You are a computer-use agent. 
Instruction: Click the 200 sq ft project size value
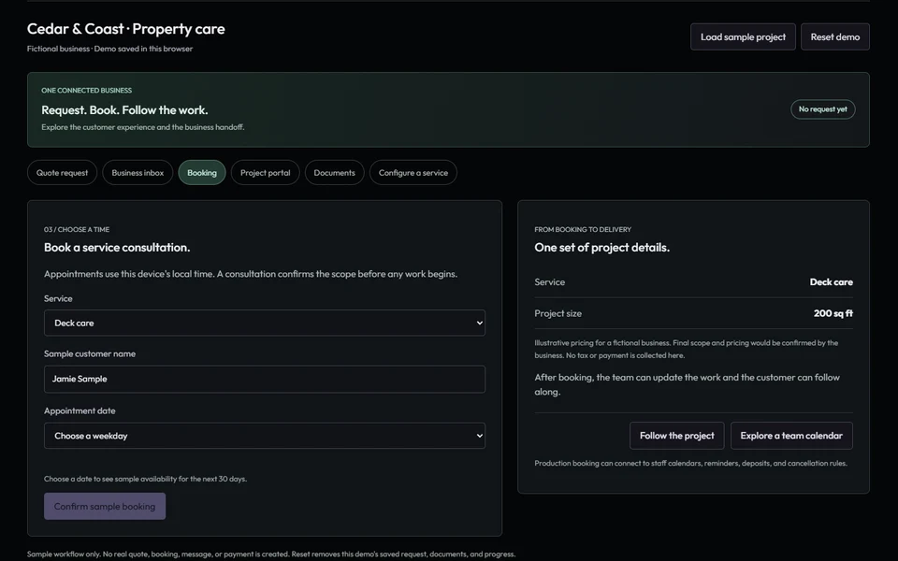[833, 313]
